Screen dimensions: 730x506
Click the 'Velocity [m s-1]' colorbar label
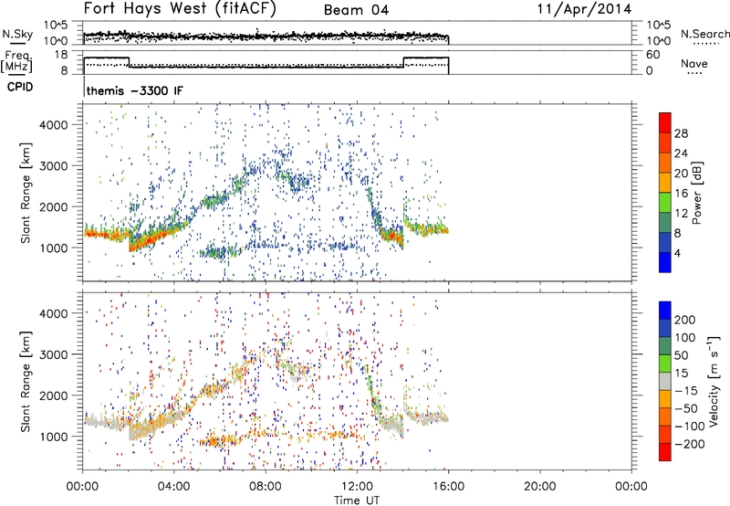click(x=714, y=381)
